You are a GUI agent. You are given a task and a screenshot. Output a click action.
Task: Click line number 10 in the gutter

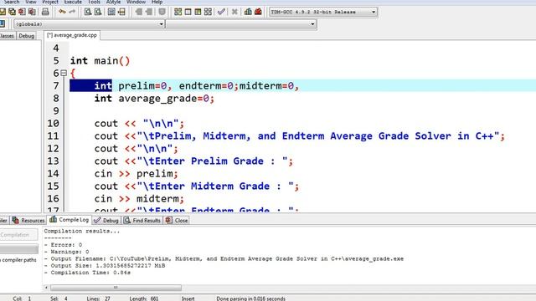click(53, 124)
